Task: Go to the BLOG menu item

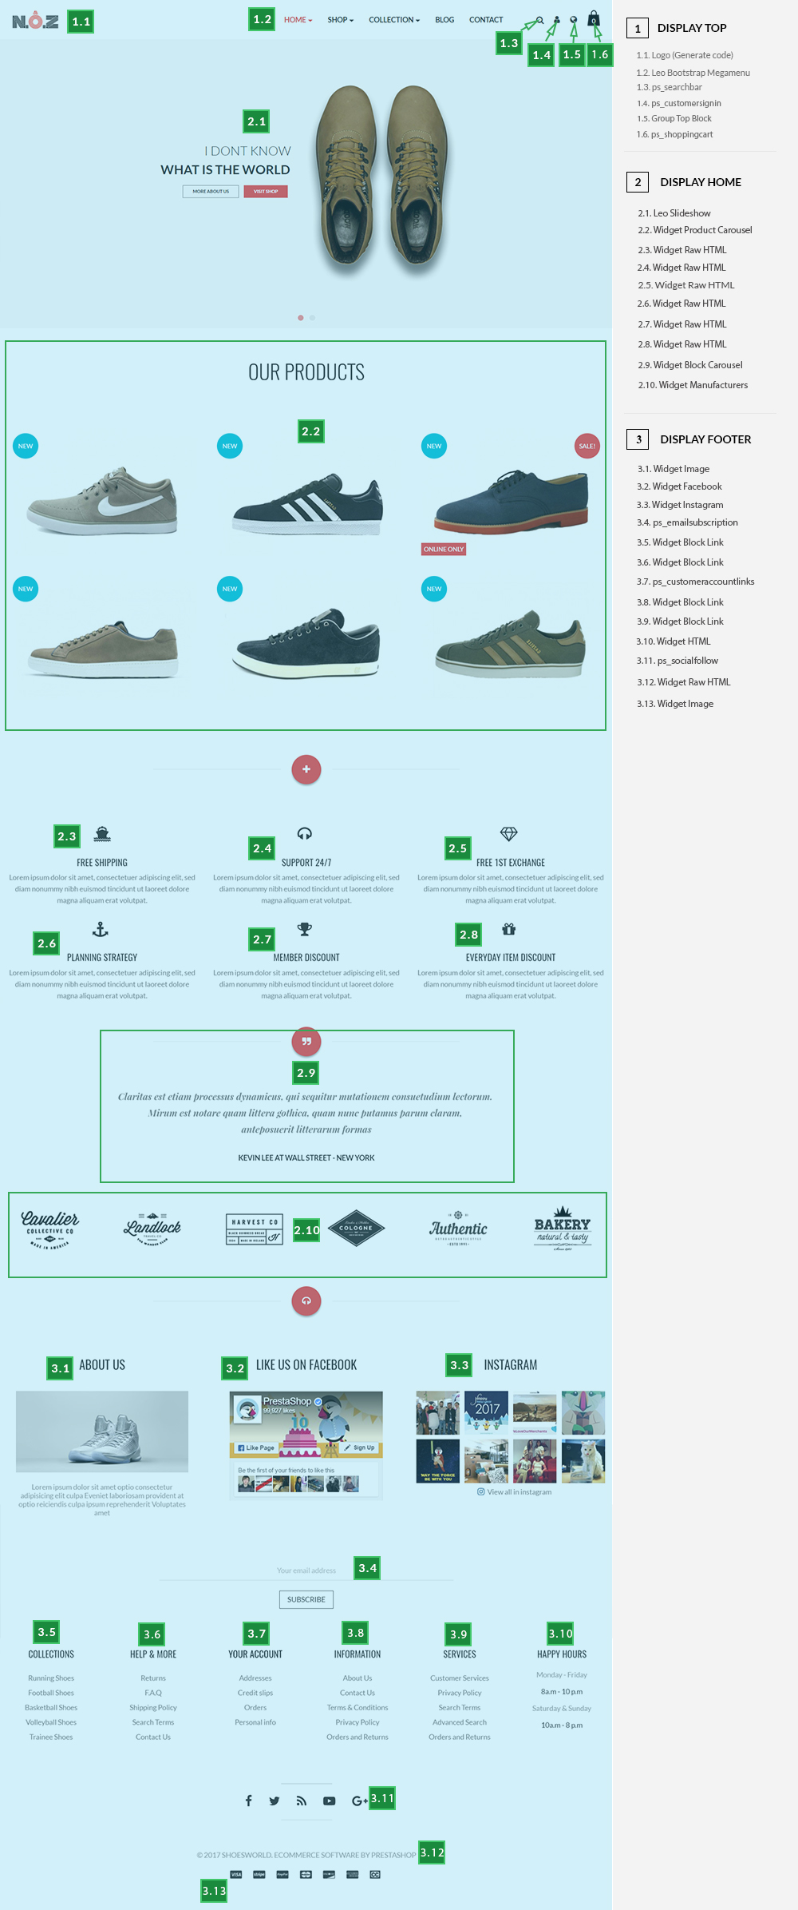Action: pyautogui.click(x=444, y=20)
